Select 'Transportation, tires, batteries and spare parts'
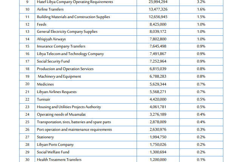Screen dimensions: 243x162 click(74, 122)
